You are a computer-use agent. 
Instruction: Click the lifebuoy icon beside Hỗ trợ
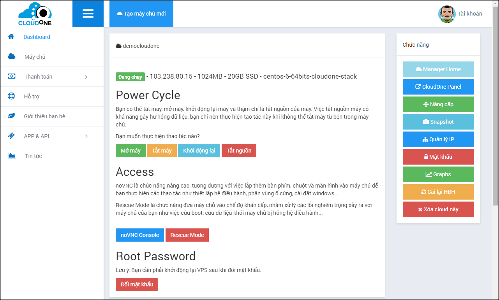[x=12, y=96]
